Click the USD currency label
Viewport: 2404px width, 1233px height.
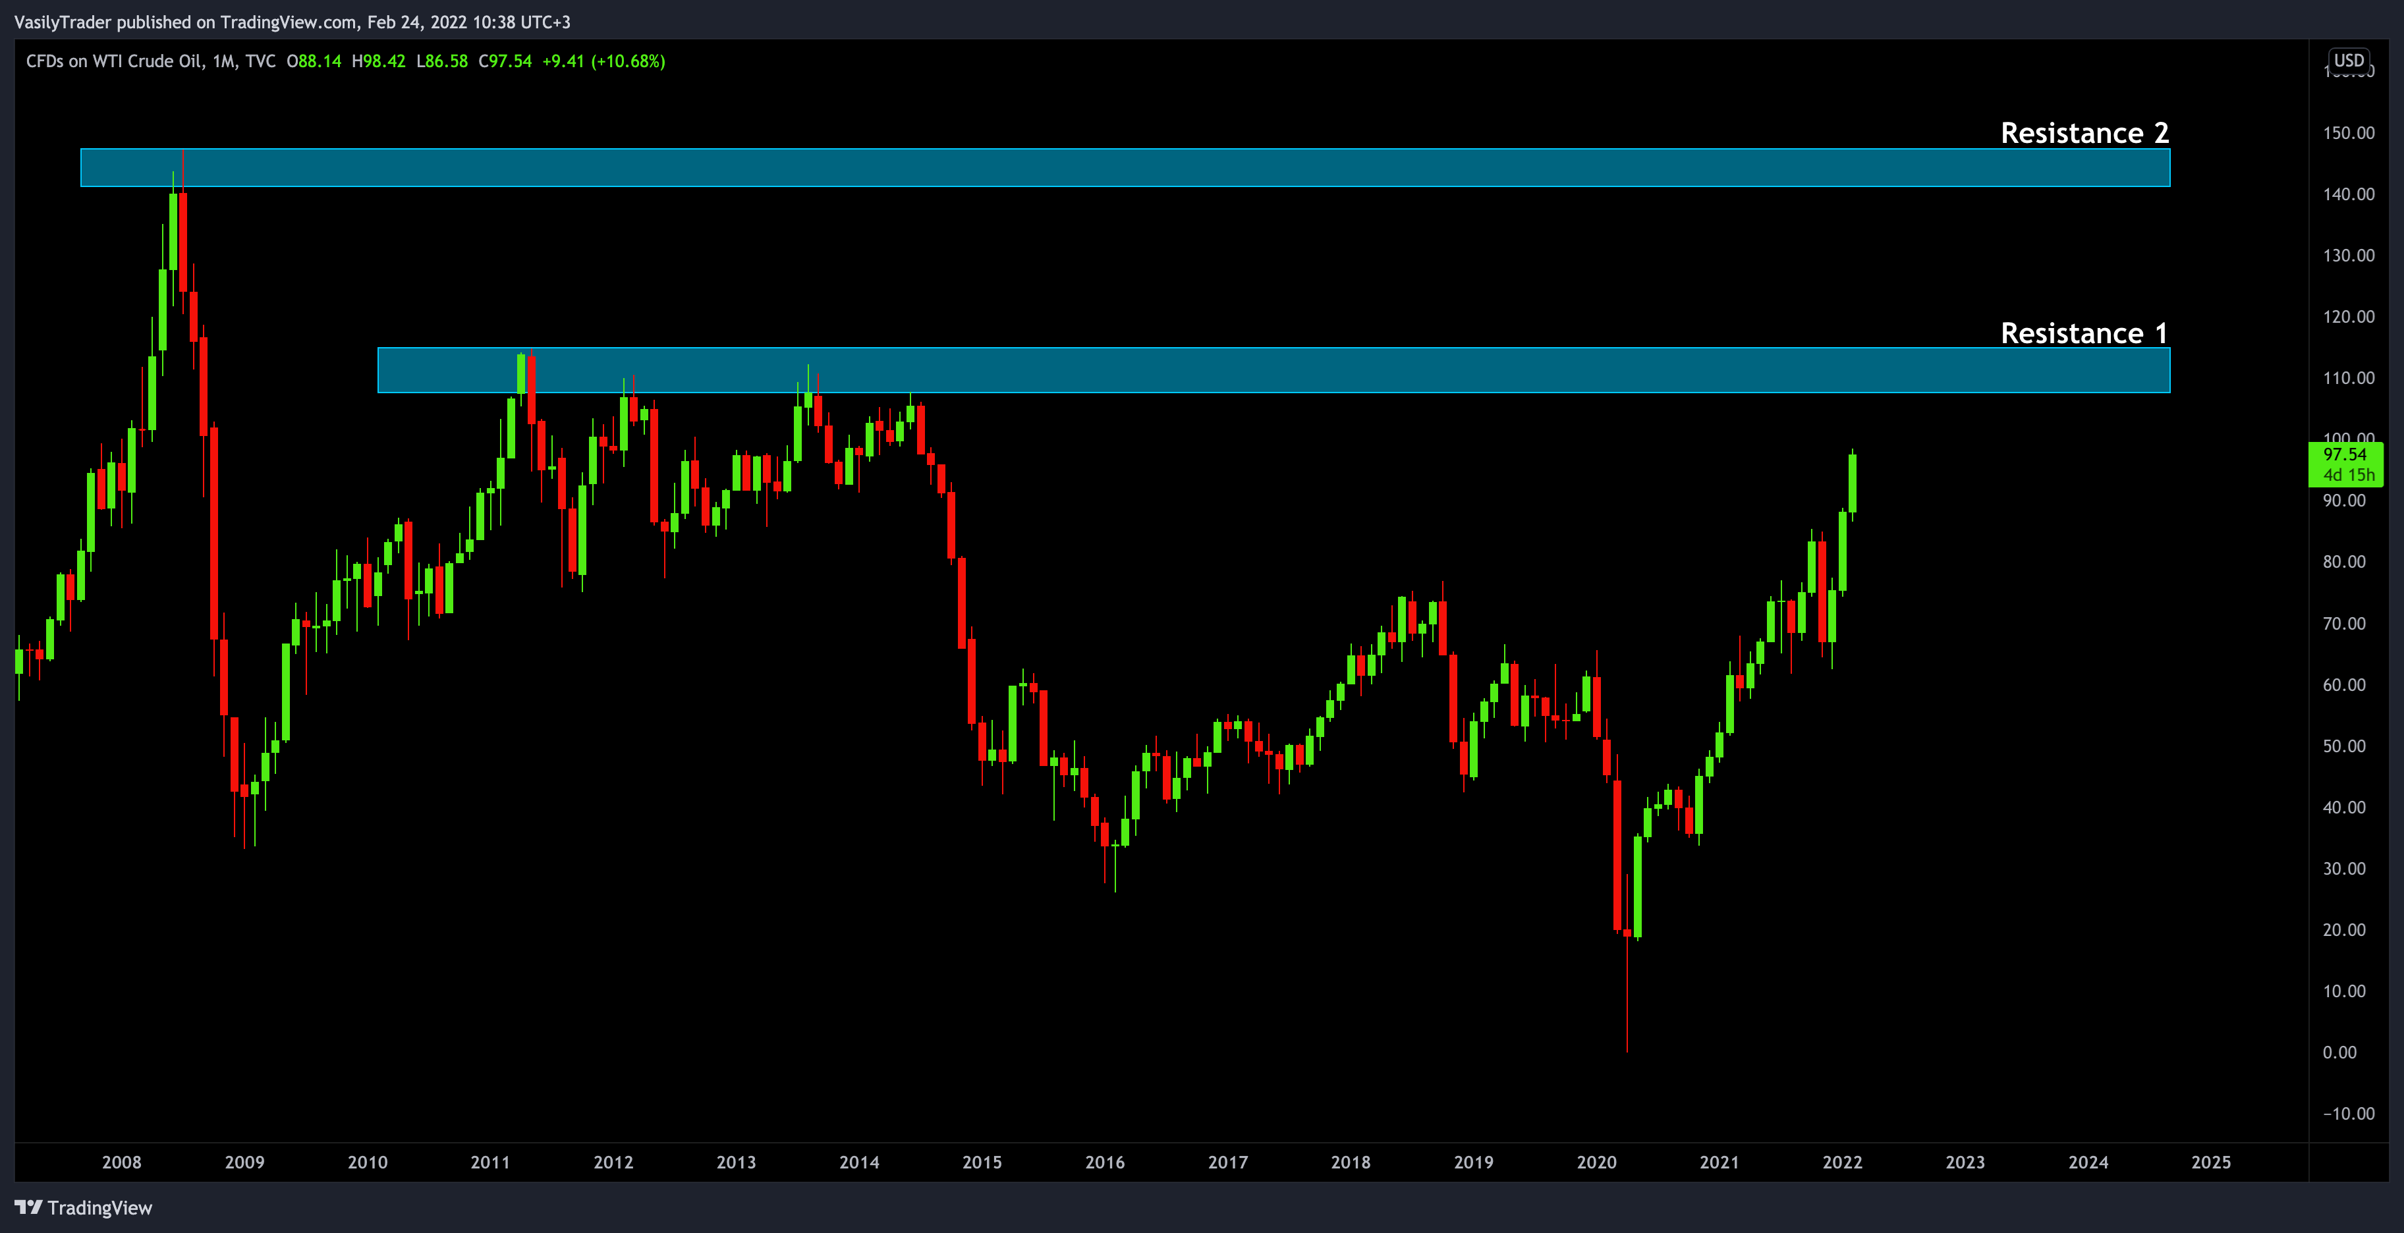coord(2349,61)
